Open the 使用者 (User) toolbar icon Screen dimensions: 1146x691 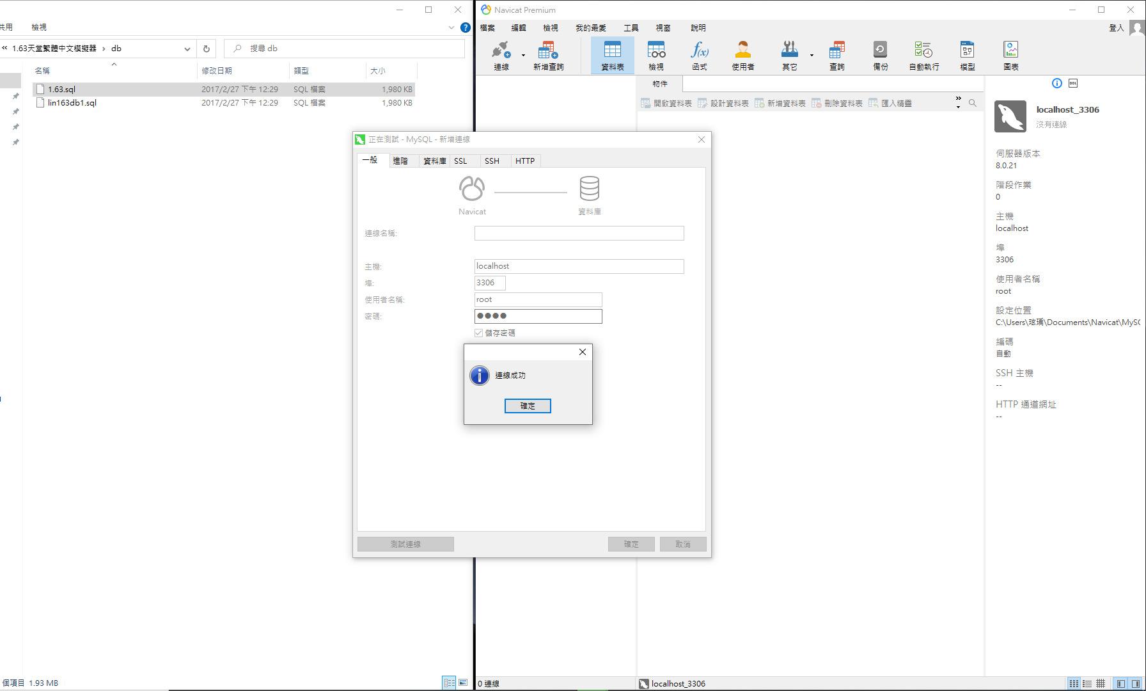click(x=742, y=55)
